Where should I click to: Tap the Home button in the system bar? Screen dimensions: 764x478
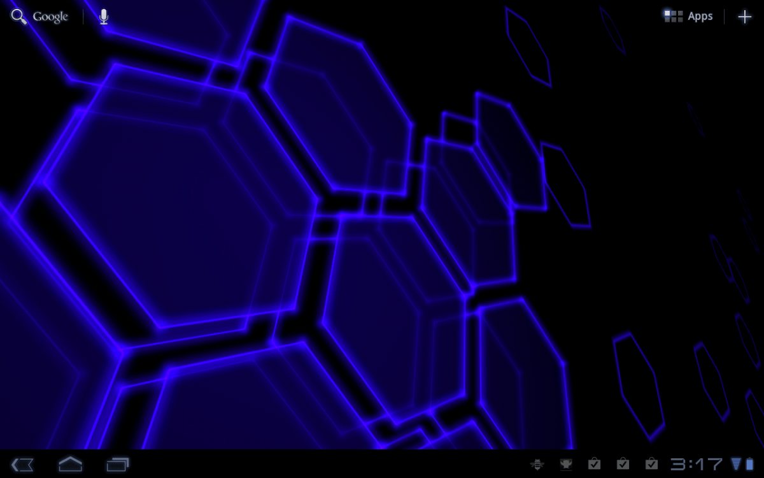pyautogui.click(x=70, y=464)
